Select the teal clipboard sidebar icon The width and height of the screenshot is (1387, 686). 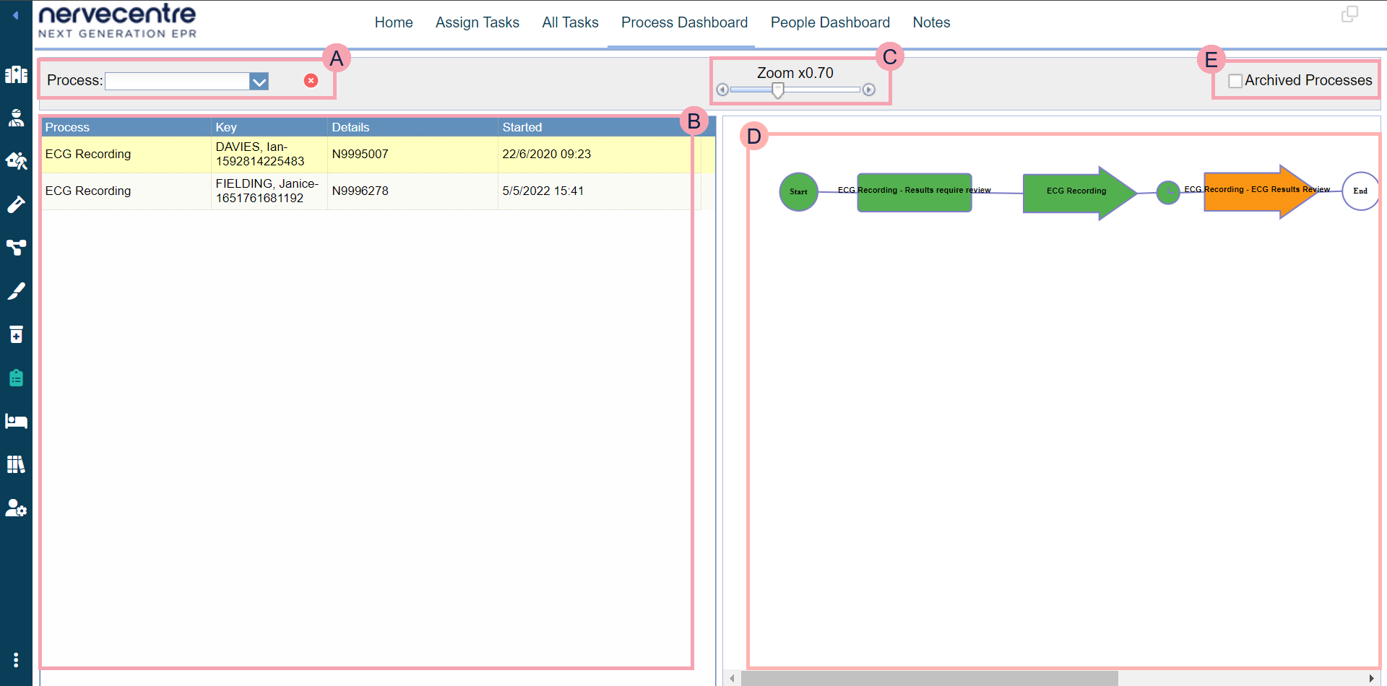coord(16,378)
